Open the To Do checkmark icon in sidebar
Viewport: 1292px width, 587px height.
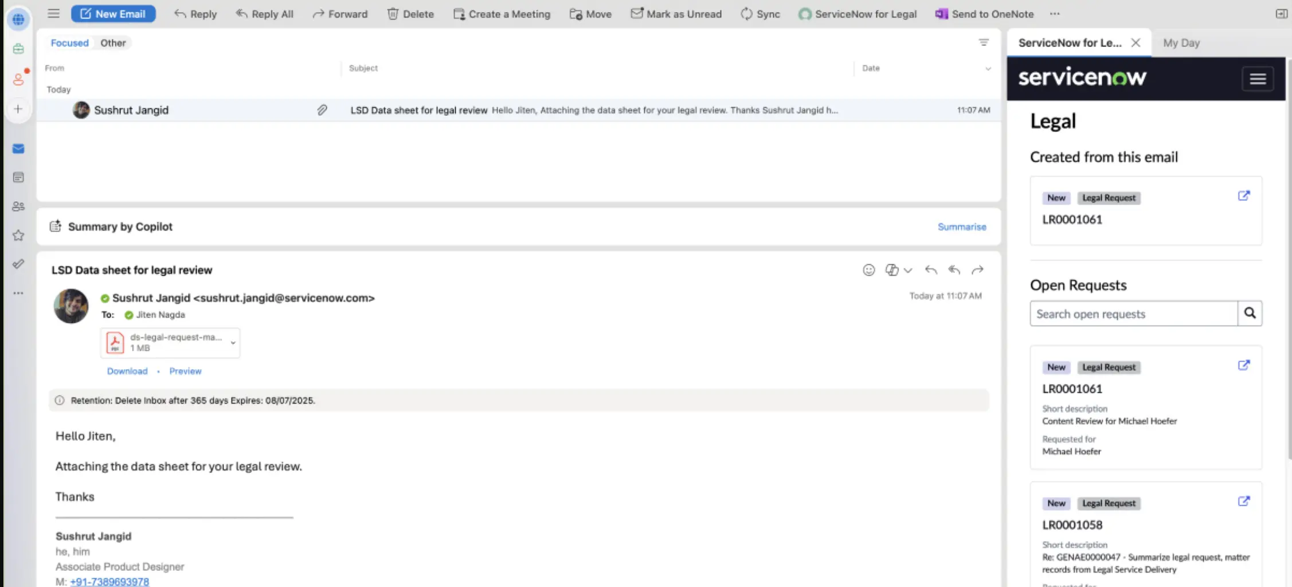[18, 264]
